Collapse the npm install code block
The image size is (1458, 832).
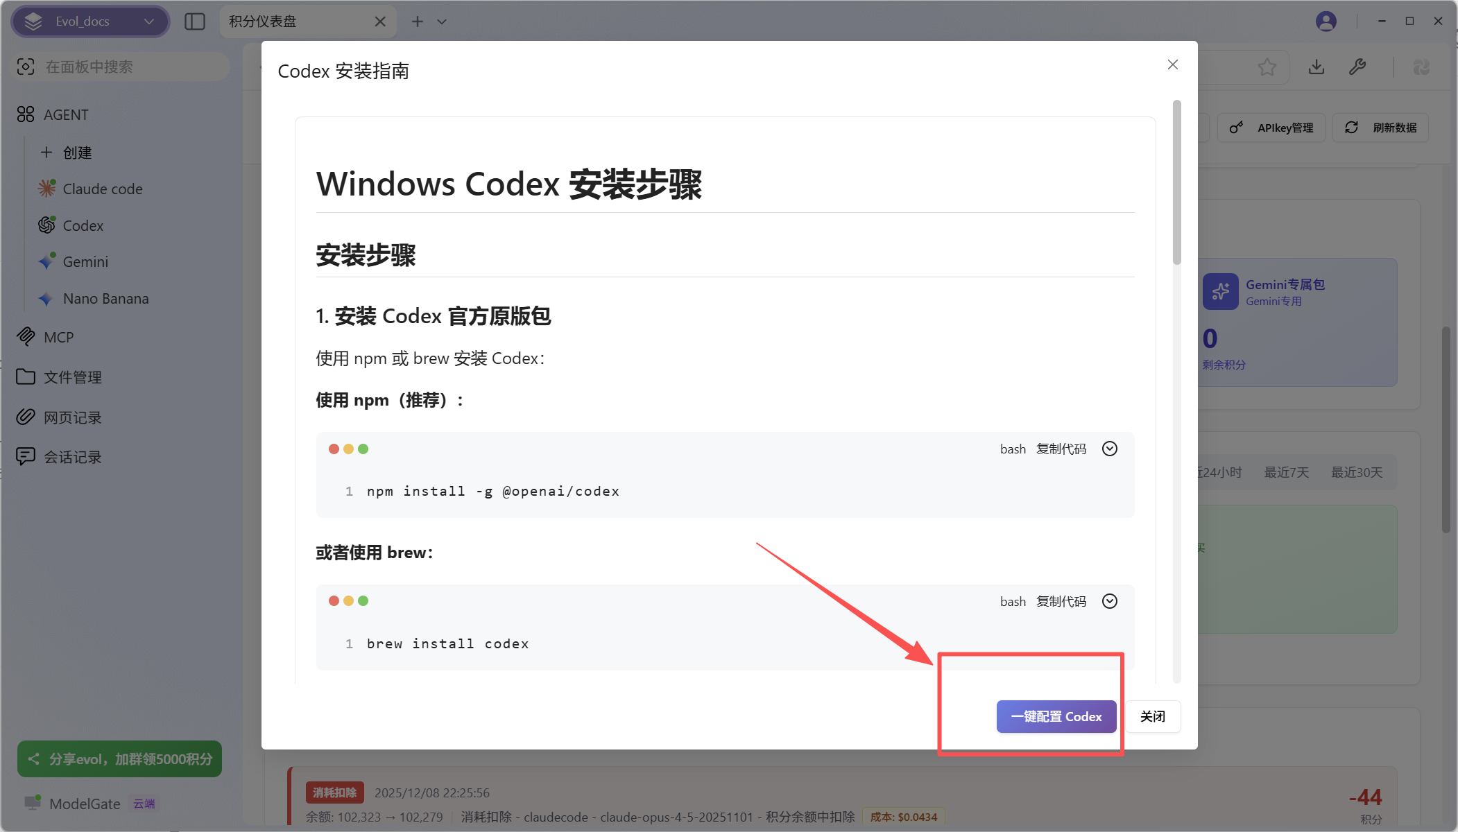(1110, 449)
